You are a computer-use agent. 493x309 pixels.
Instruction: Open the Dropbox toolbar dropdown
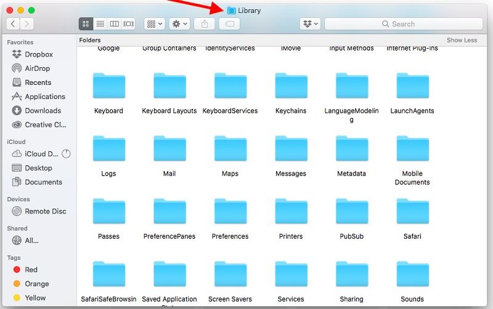(311, 24)
